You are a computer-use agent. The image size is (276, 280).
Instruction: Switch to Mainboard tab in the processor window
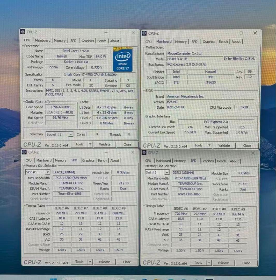43,40
